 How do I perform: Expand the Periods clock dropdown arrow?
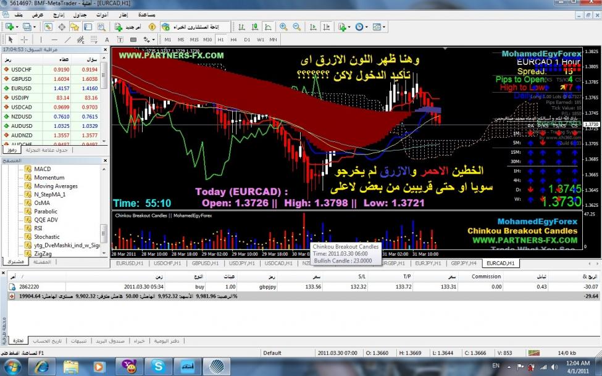366,27
